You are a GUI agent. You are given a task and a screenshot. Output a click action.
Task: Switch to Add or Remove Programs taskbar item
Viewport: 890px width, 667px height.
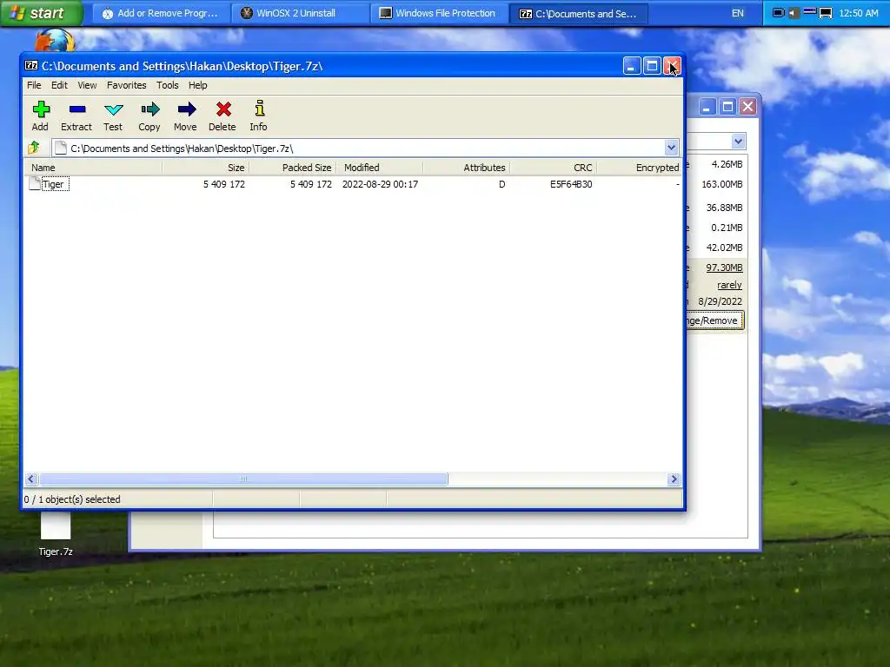click(x=161, y=13)
